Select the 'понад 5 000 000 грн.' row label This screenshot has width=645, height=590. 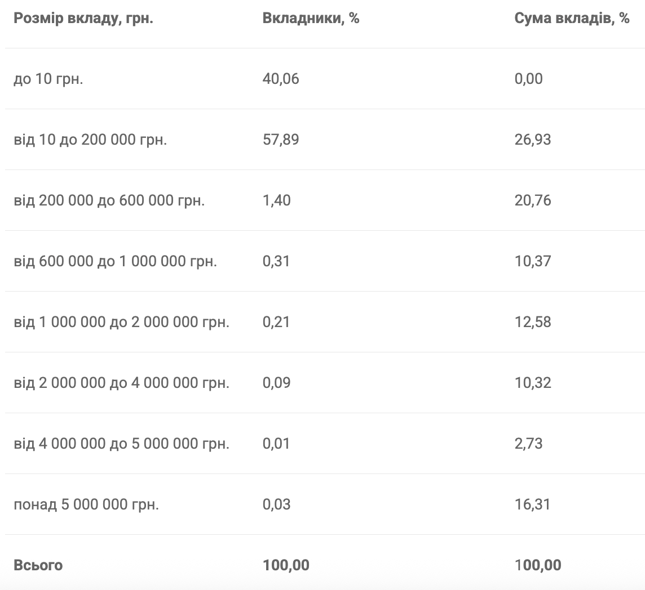(86, 504)
